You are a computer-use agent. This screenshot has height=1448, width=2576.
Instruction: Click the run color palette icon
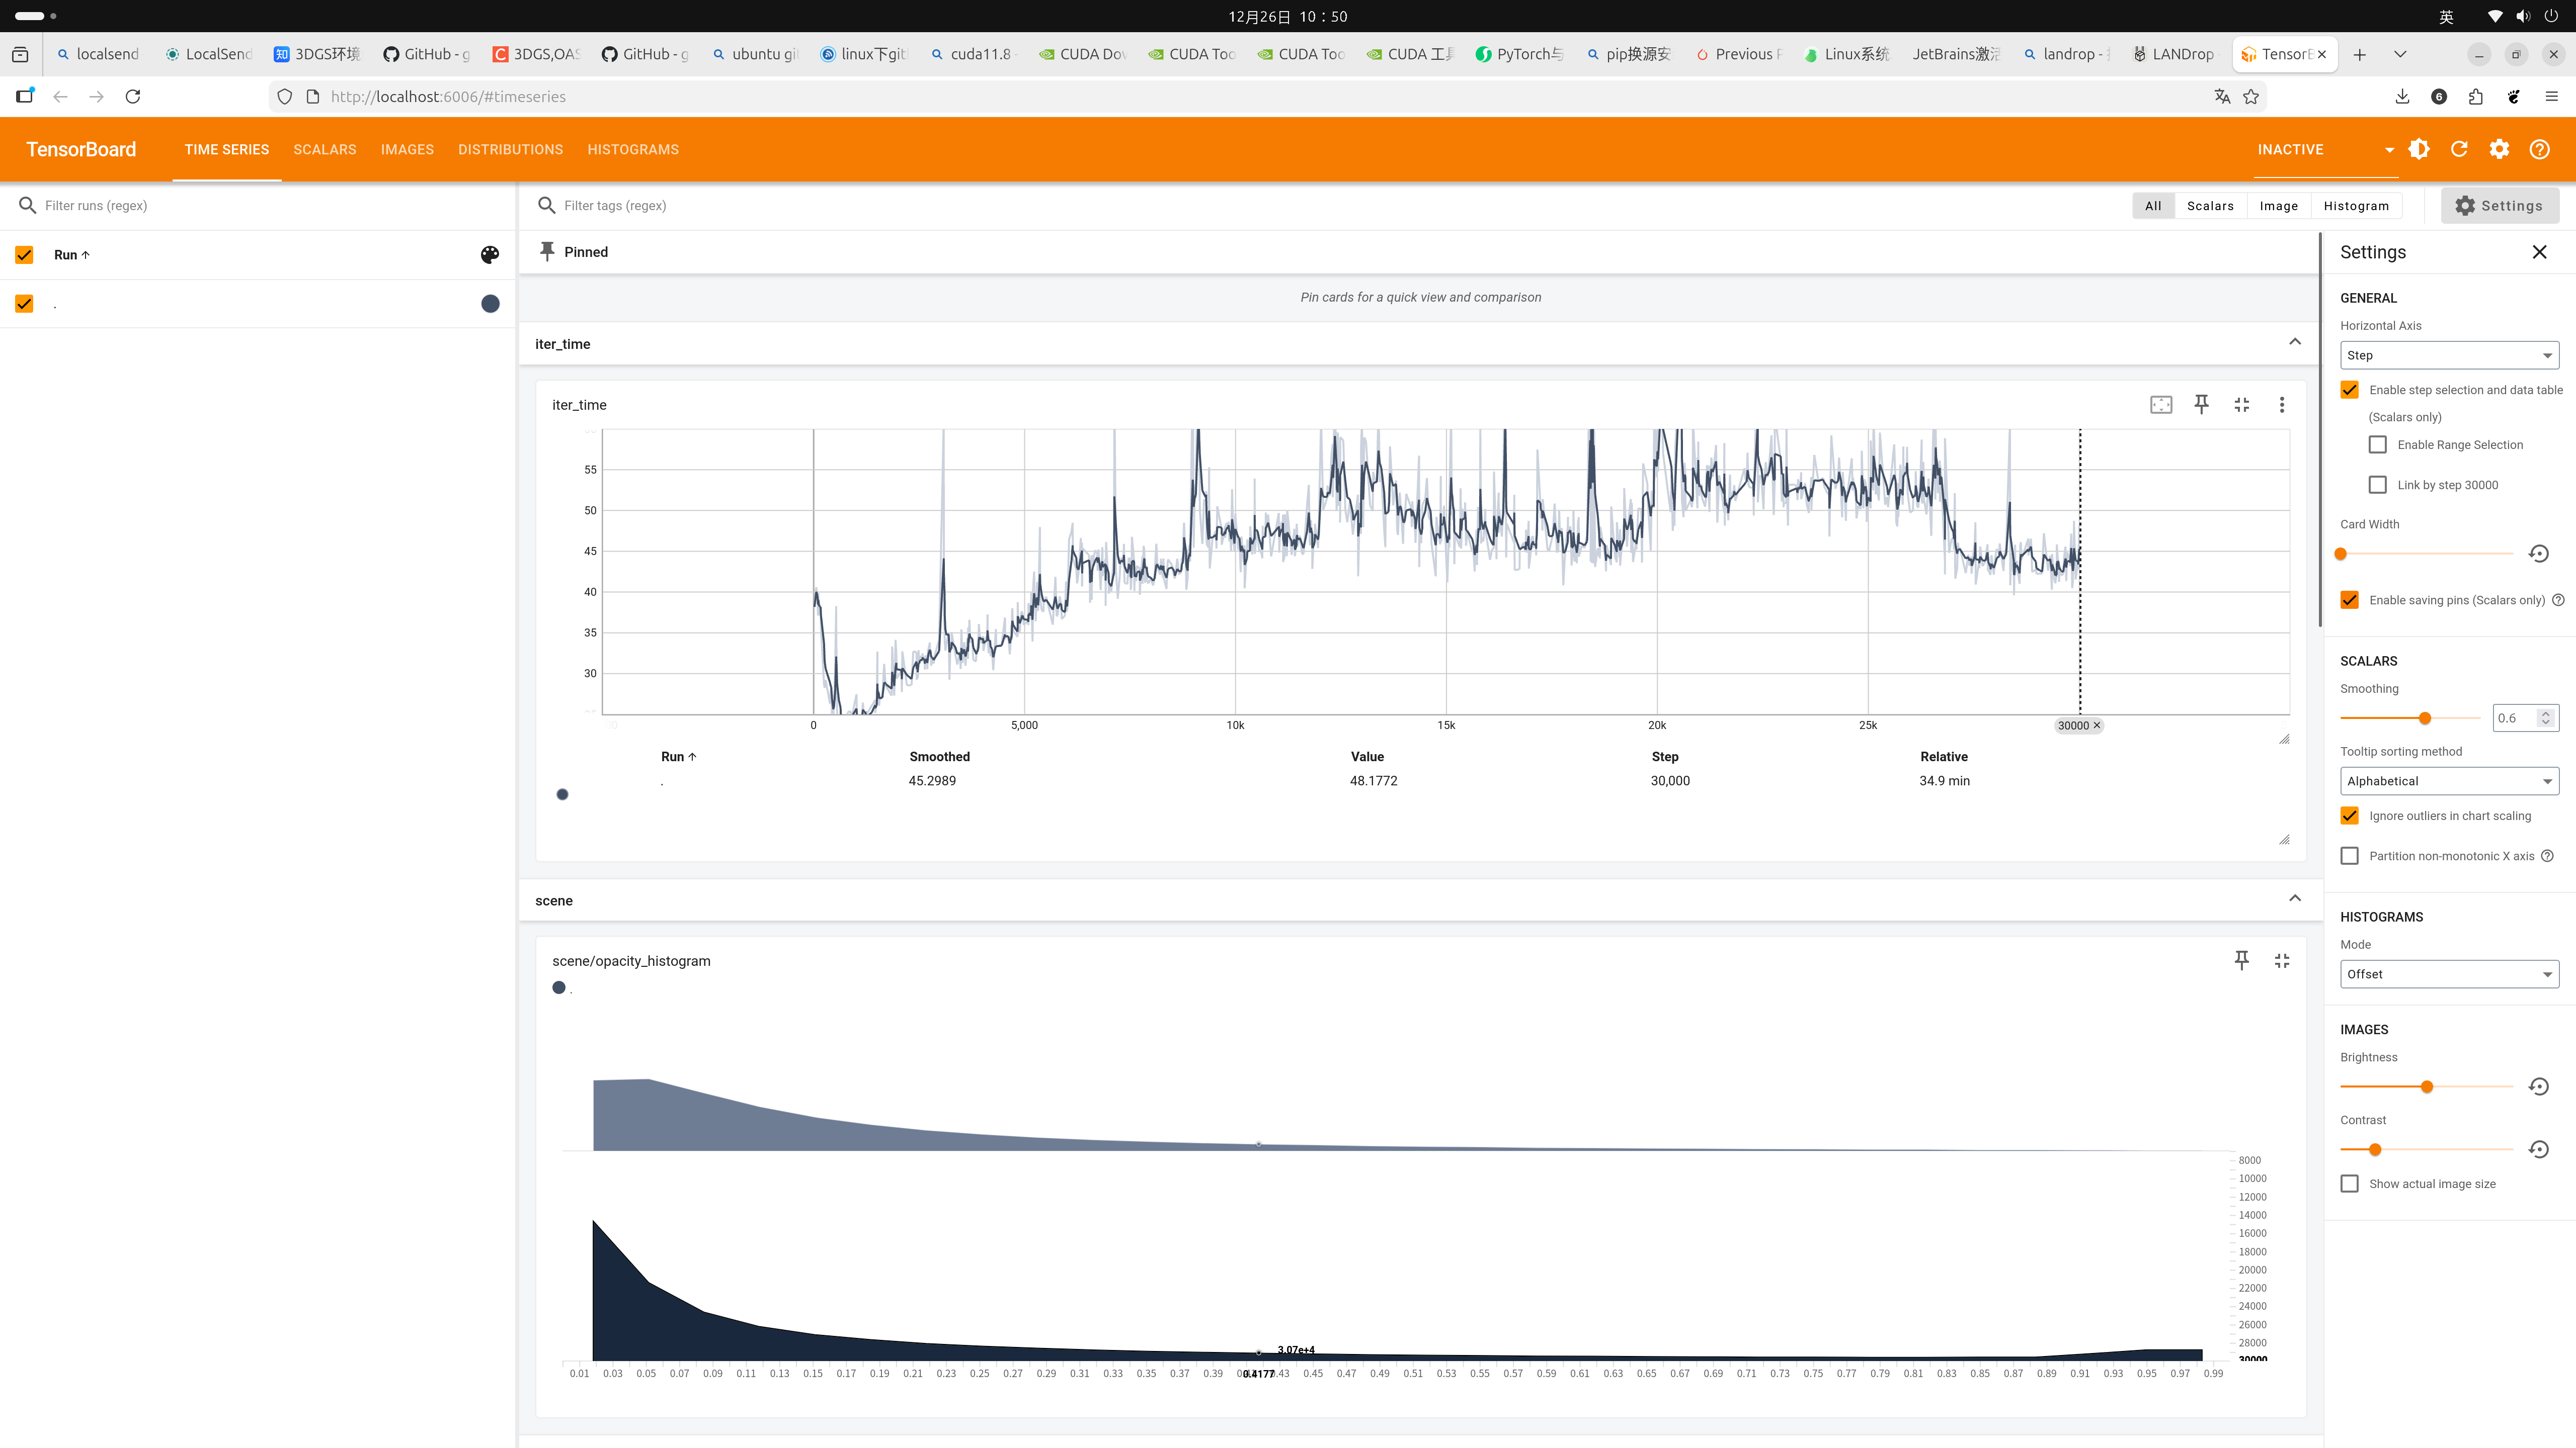[489, 255]
